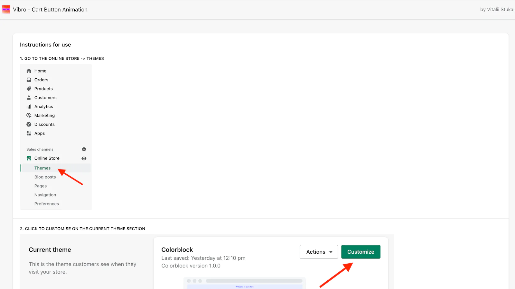Screen dimensions: 515x289
Task: Click Colorblock version 1.0.0 text
Action: [x=191, y=266]
